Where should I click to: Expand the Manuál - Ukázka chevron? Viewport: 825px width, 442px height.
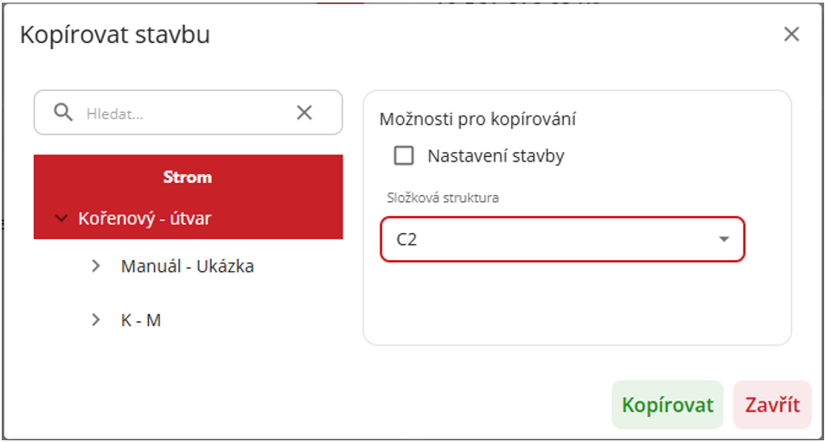(x=96, y=267)
